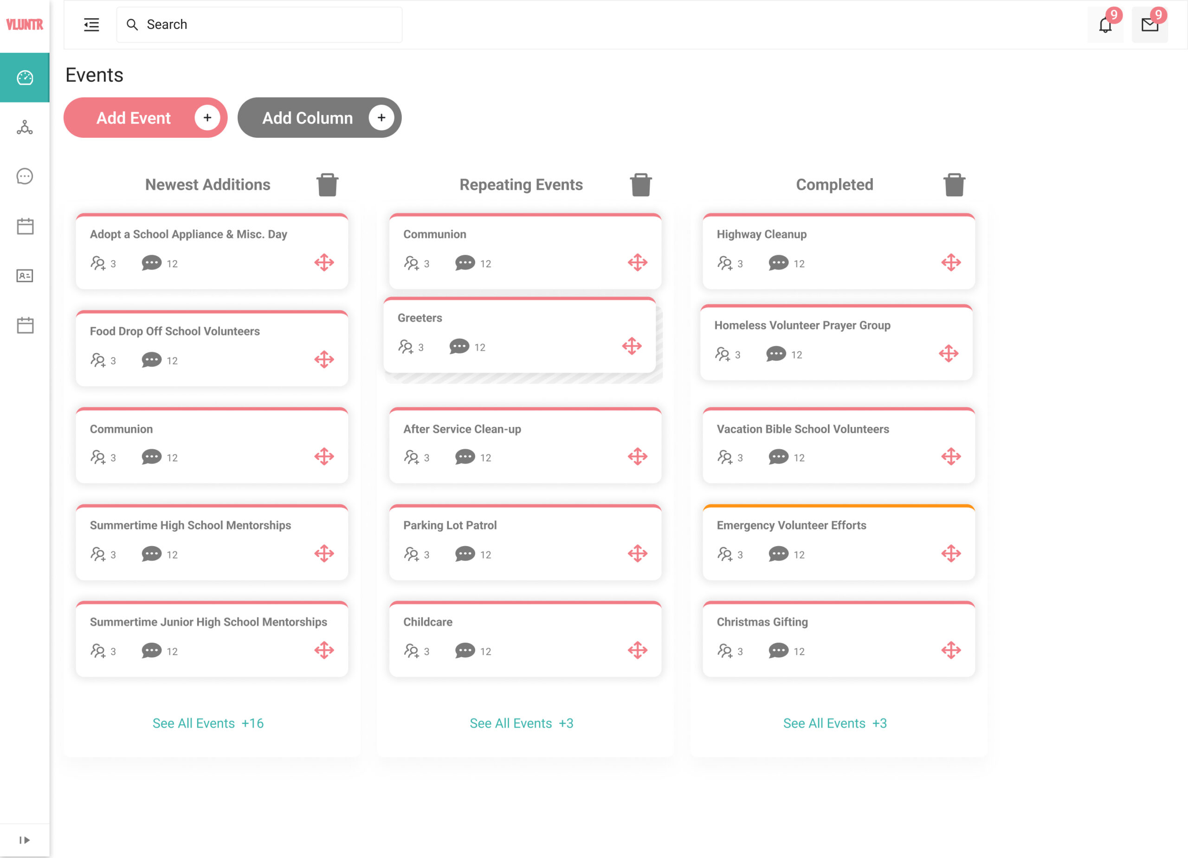
Task: Open the contact card sidebar icon
Action: (25, 276)
